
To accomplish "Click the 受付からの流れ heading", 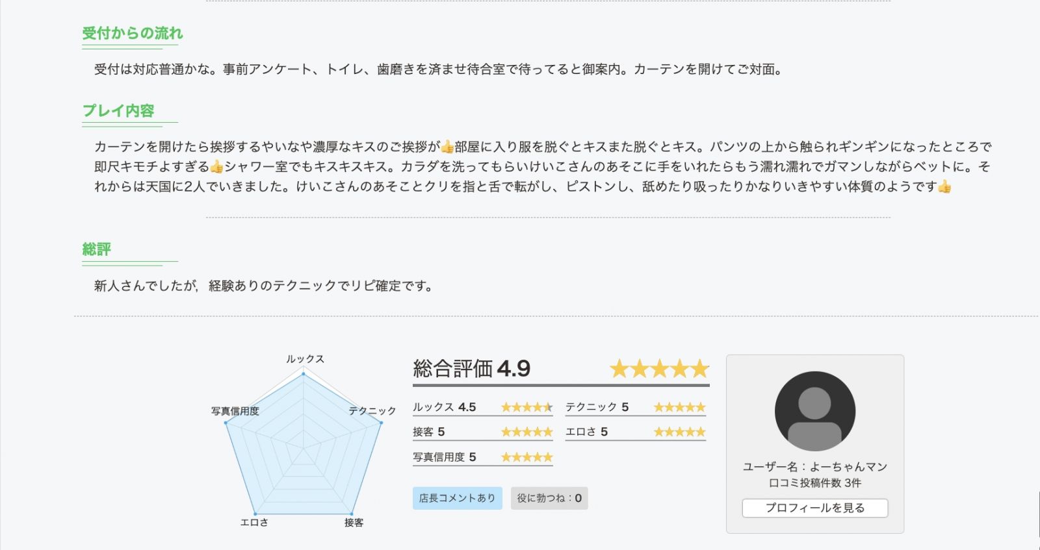I will 133,33.
